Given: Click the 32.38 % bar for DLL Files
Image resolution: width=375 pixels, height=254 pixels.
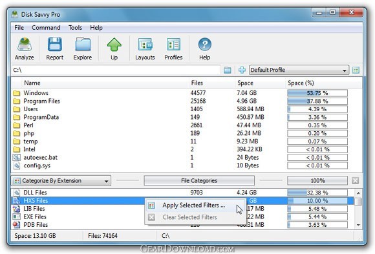Looking at the screenshot, I should point(317,193).
